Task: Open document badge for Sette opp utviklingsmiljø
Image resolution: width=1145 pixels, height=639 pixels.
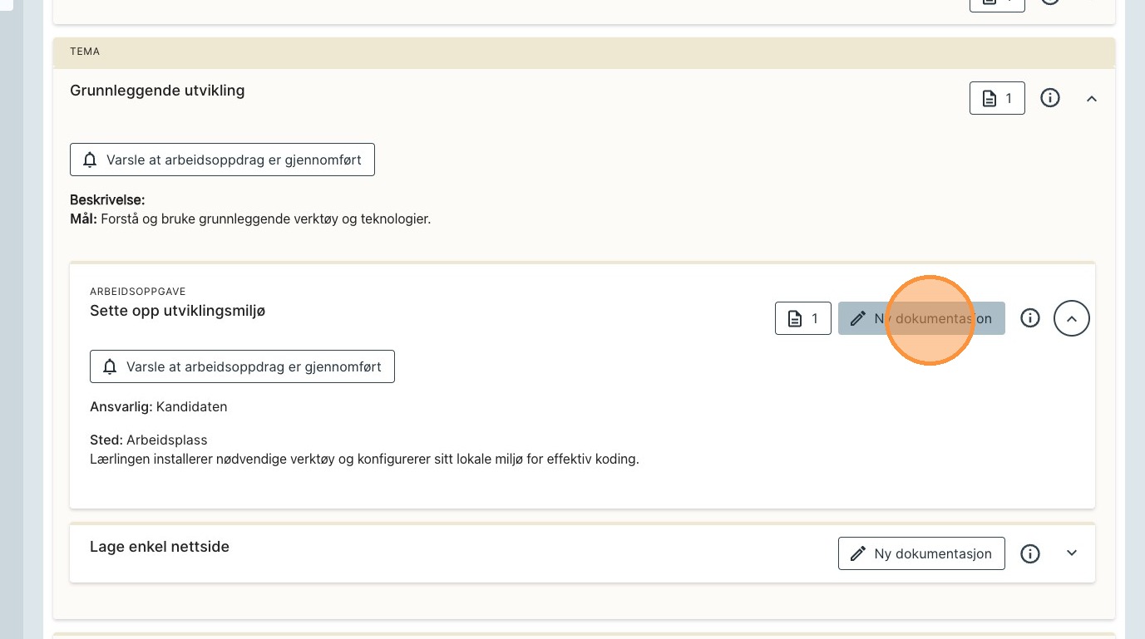Action: coord(802,318)
